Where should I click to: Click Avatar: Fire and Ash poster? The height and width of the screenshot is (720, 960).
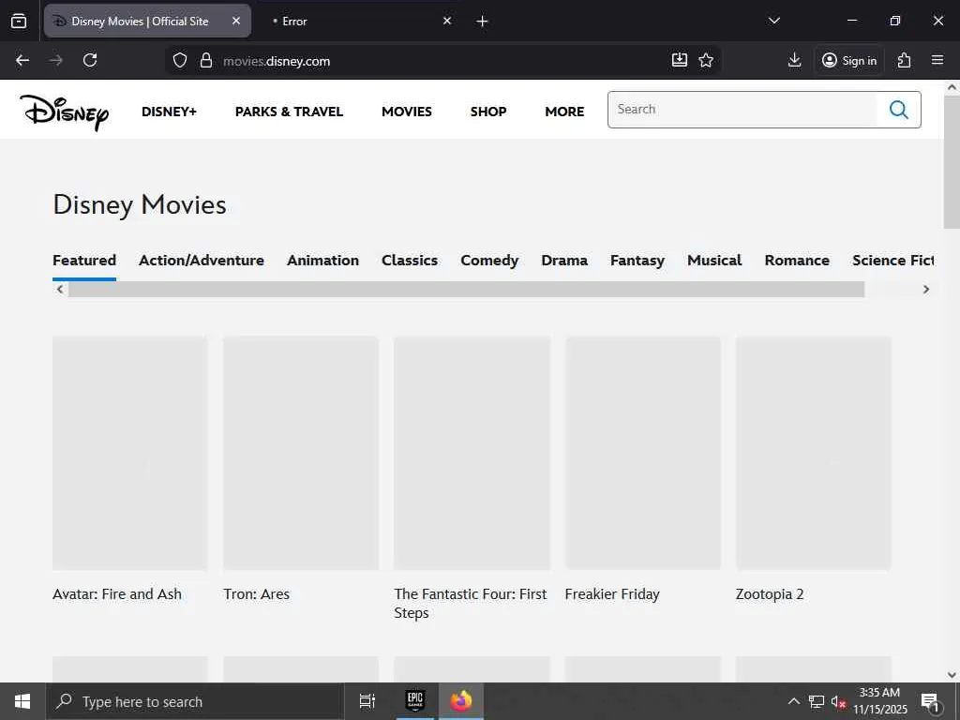(x=129, y=453)
